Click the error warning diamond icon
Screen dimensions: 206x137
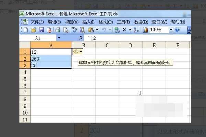[76, 52]
